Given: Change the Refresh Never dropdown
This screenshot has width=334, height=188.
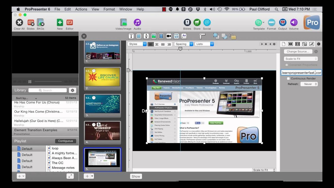Looking at the screenshot, I should (309, 84).
